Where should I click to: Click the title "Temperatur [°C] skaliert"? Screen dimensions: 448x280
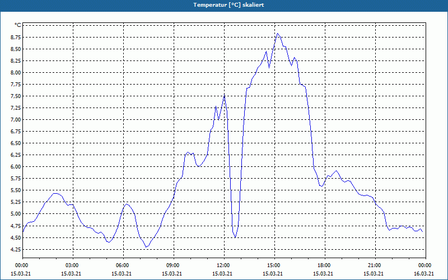pos(228,5)
